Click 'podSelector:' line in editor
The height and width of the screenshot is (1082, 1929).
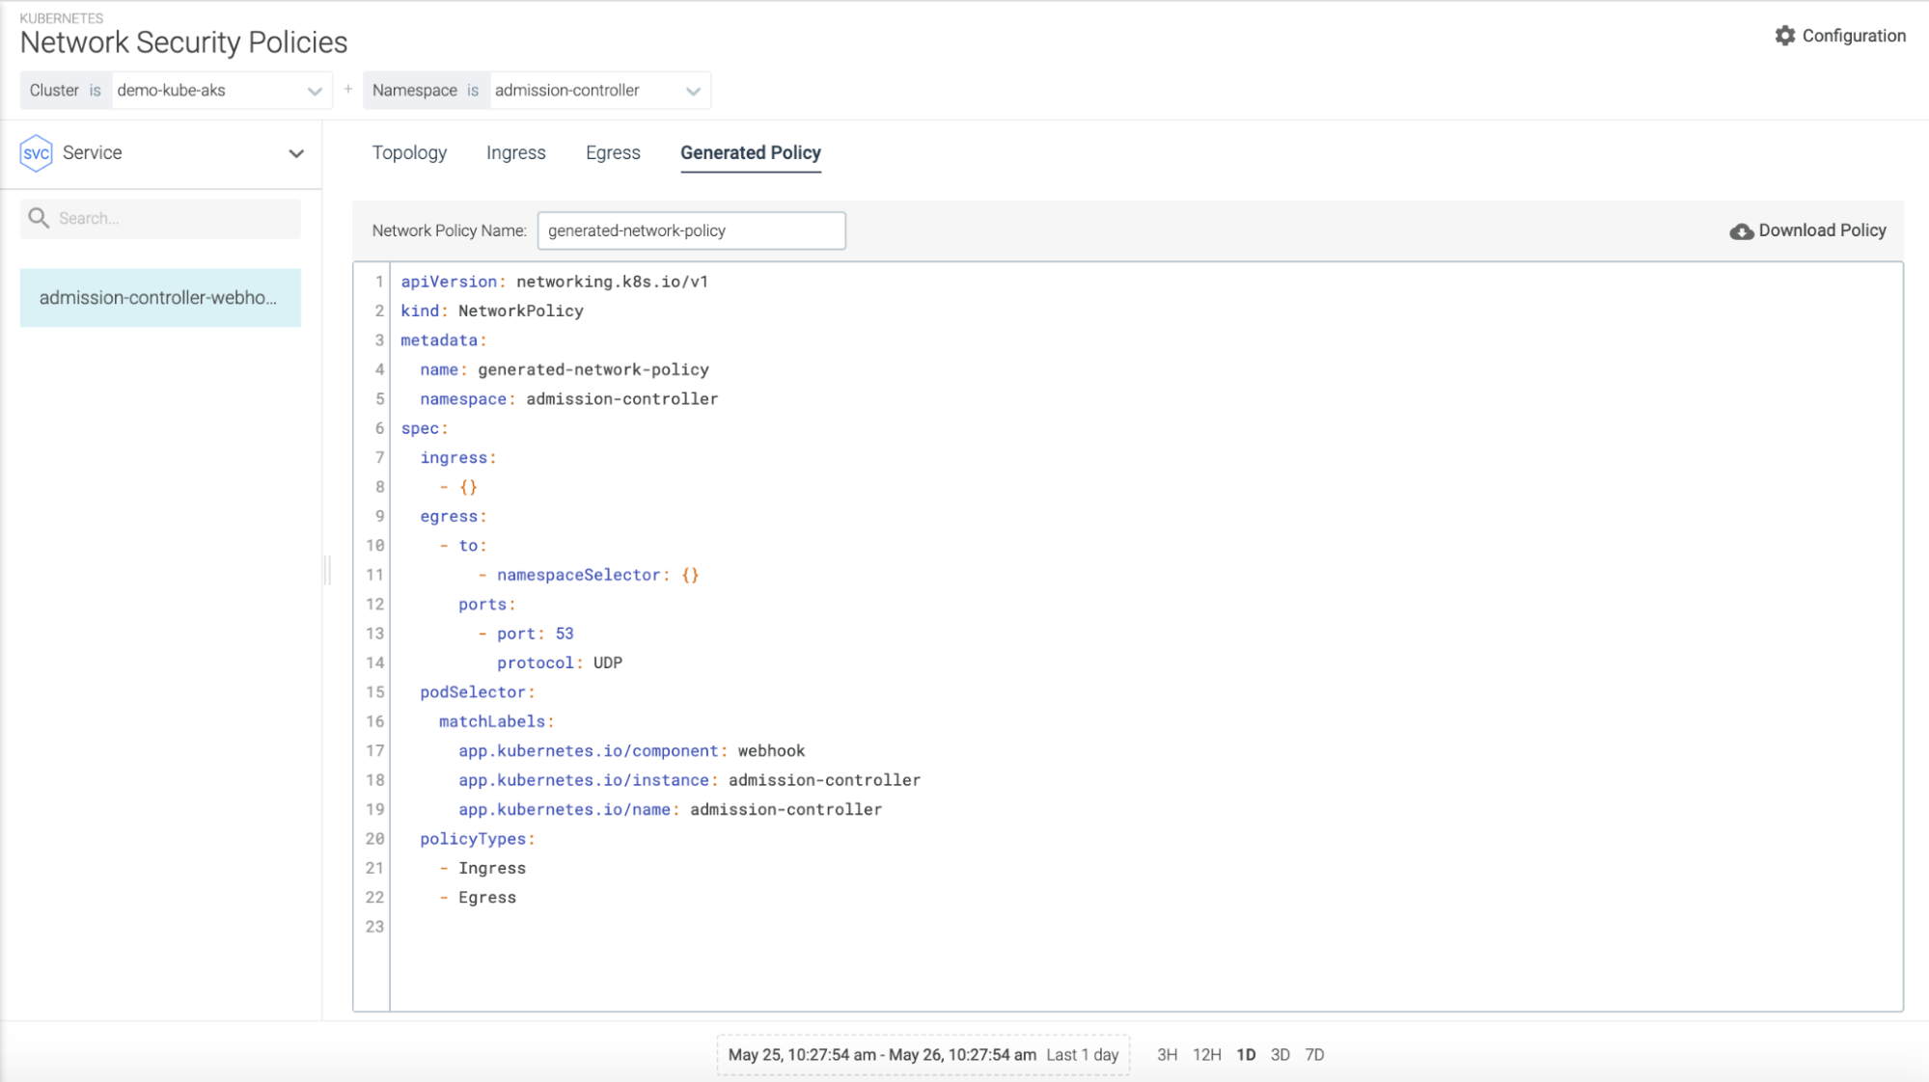(478, 691)
